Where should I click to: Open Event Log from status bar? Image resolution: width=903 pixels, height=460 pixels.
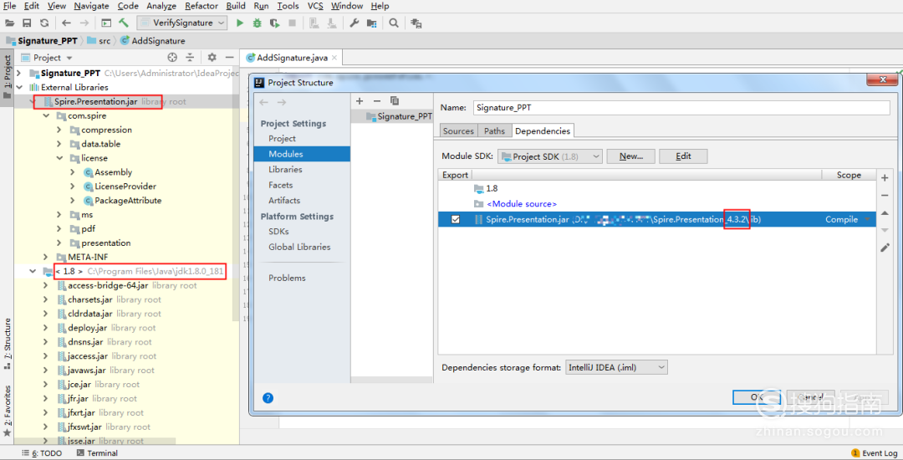(x=875, y=453)
